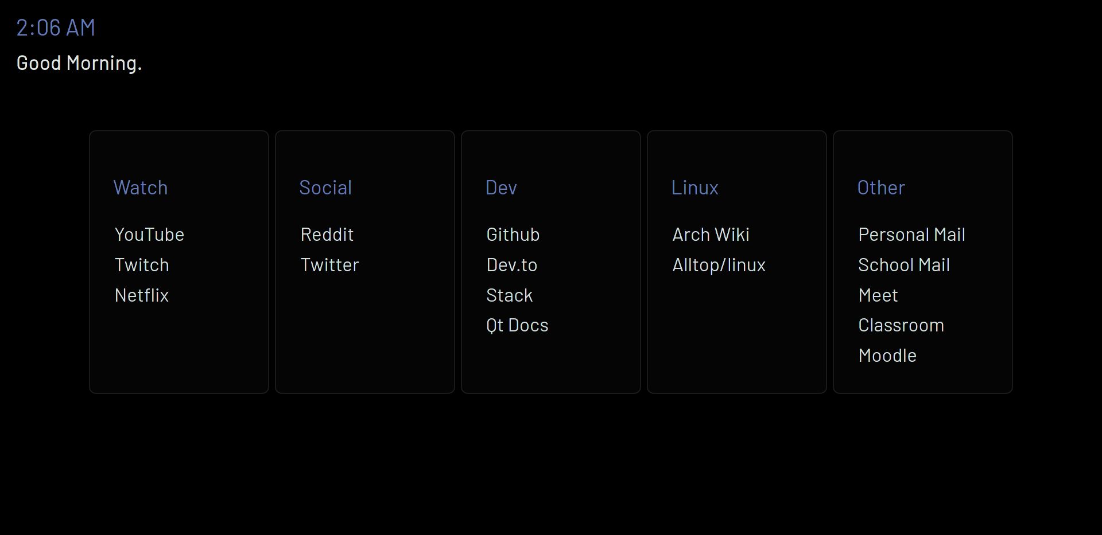Click the Social section heading
This screenshot has width=1102, height=535.
[325, 188]
